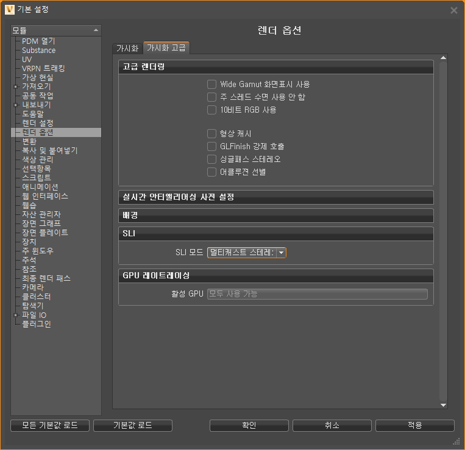465x450 pixels.
Task: Click the scroll down arrow in options panel
Action: tap(443, 405)
